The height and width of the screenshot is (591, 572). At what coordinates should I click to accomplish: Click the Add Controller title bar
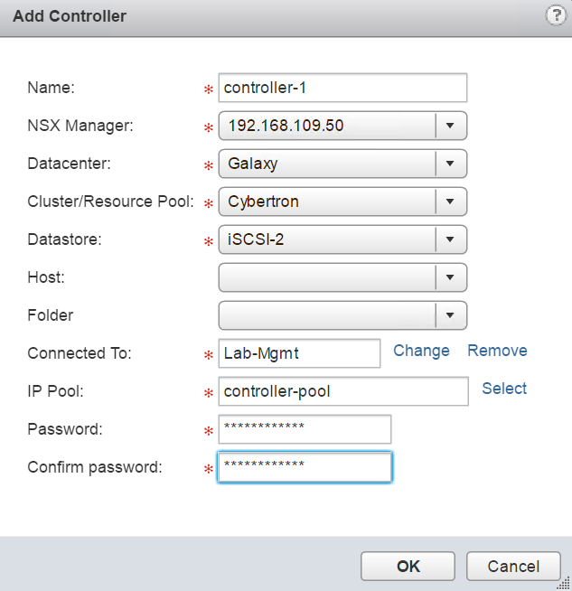pyautogui.click(x=286, y=18)
